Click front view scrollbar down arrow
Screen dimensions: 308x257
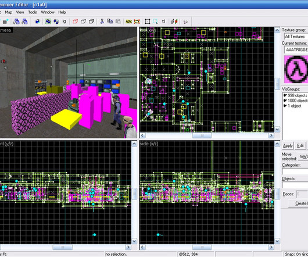[134, 241]
